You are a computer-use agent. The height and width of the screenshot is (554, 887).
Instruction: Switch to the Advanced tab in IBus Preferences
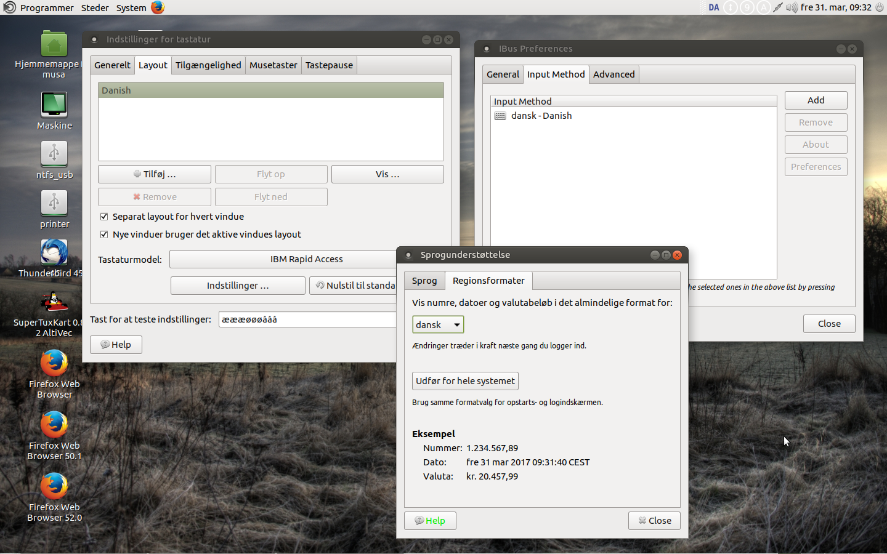coord(614,74)
